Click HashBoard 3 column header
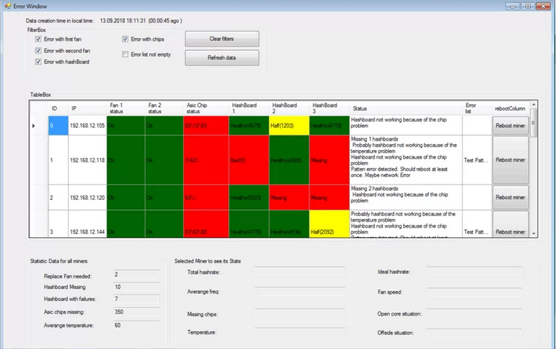 click(330, 109)
